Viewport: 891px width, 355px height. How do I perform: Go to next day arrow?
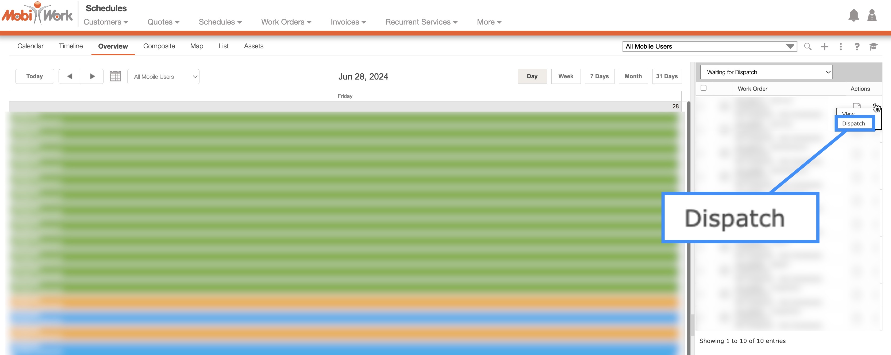[x=92, y=76]
